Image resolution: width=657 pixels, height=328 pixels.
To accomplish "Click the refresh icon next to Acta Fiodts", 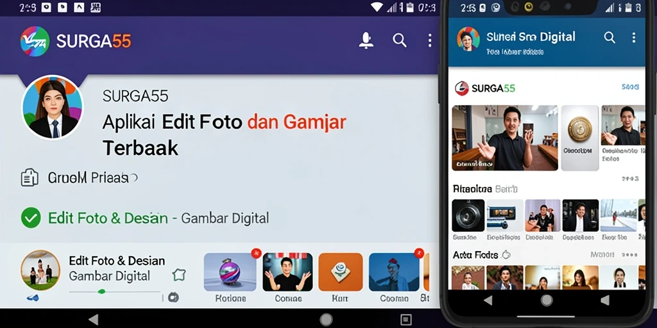I will (506, 255).
